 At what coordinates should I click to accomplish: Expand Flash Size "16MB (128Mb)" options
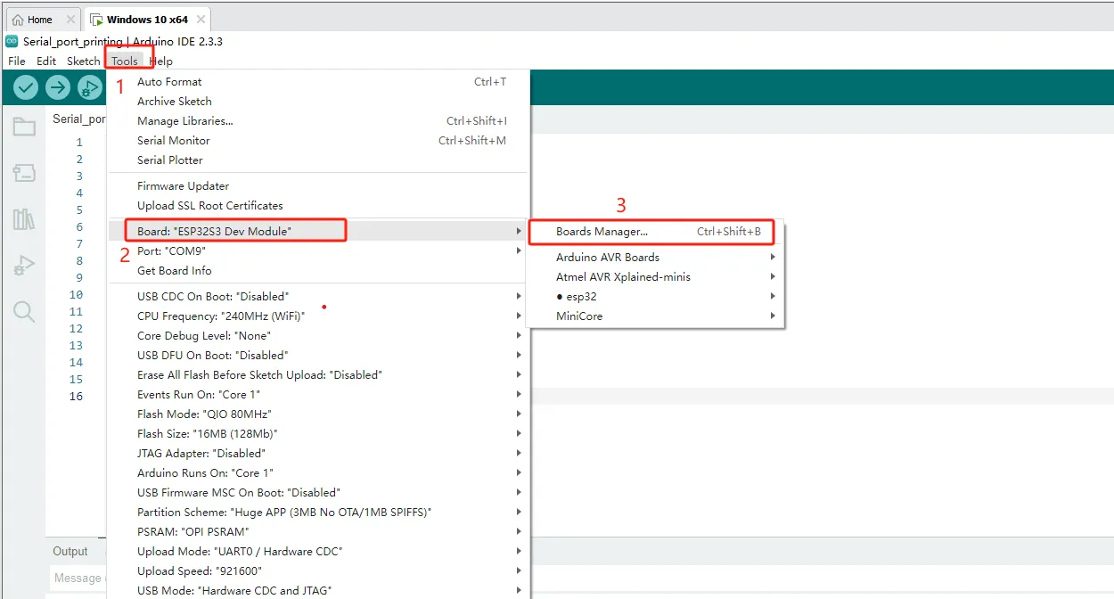tap(318, 433)
